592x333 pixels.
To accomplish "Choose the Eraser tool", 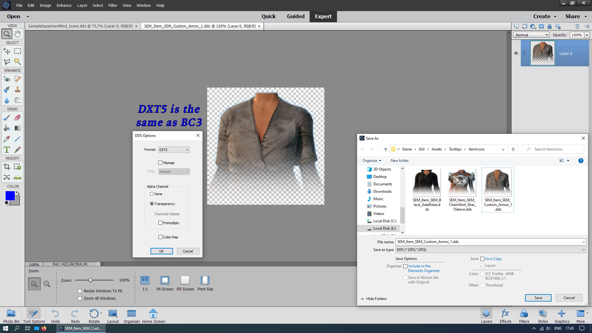I will point(18,117).
